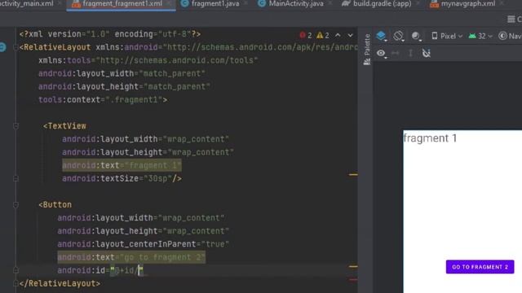Image resolution: width=522 pixels, height=293 pixels.
Task: Open the activity_main.xml tab
Action: coord(26,4)
